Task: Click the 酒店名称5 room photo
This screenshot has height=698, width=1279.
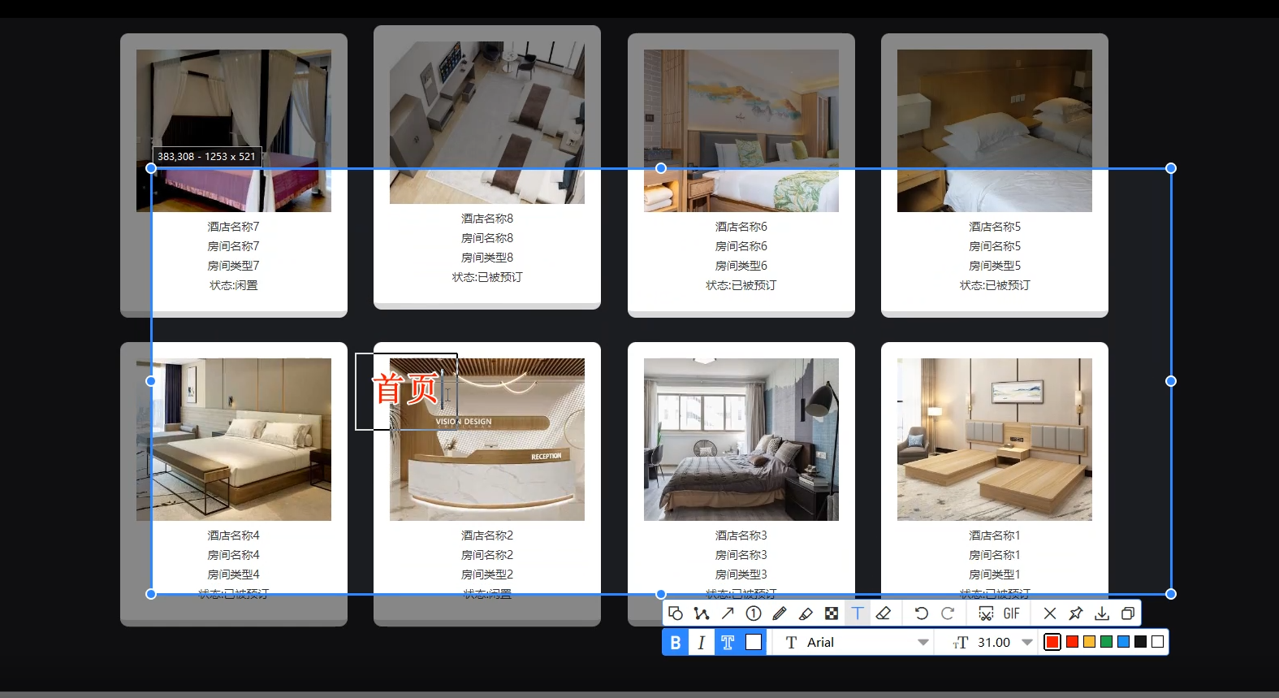Action: (x=995, y=131)
